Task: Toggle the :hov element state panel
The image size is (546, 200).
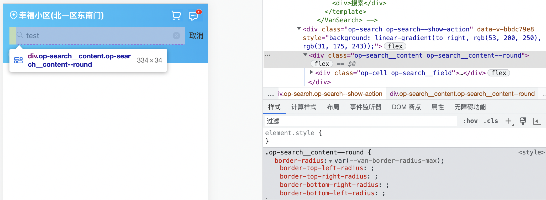Action: tap(470, 121)
